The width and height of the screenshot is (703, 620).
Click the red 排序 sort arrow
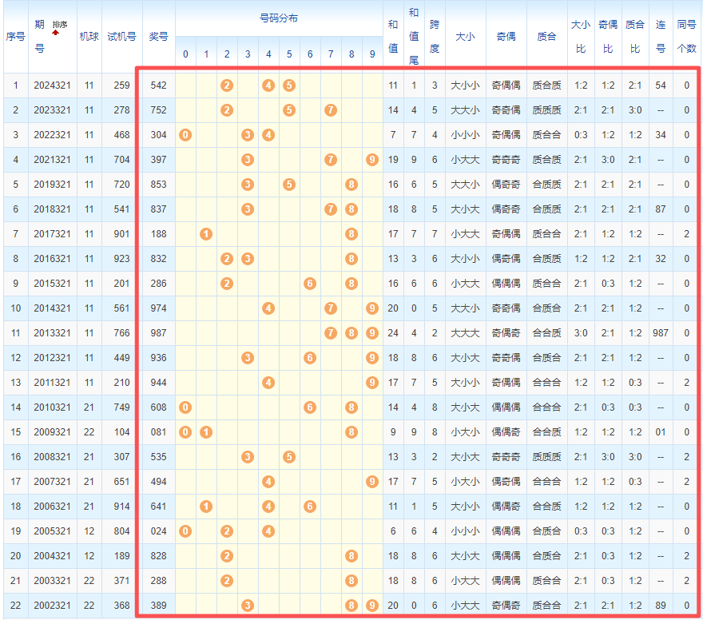[x=56, y=34]
